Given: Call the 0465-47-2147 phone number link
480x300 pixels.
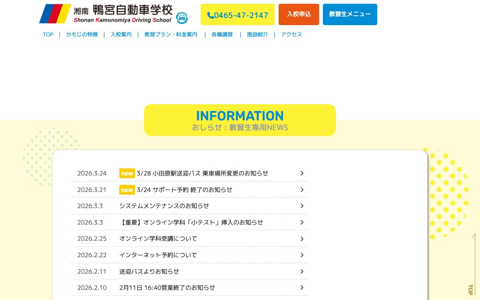Looking at the screenshot, I should pyautogui.click(x=237, y=15).
